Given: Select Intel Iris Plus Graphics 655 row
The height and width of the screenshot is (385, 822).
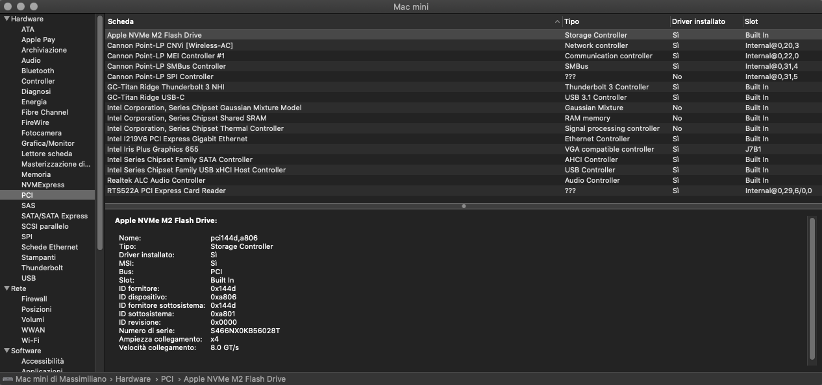Looking at the screenshot, I should tap(464, 149).
